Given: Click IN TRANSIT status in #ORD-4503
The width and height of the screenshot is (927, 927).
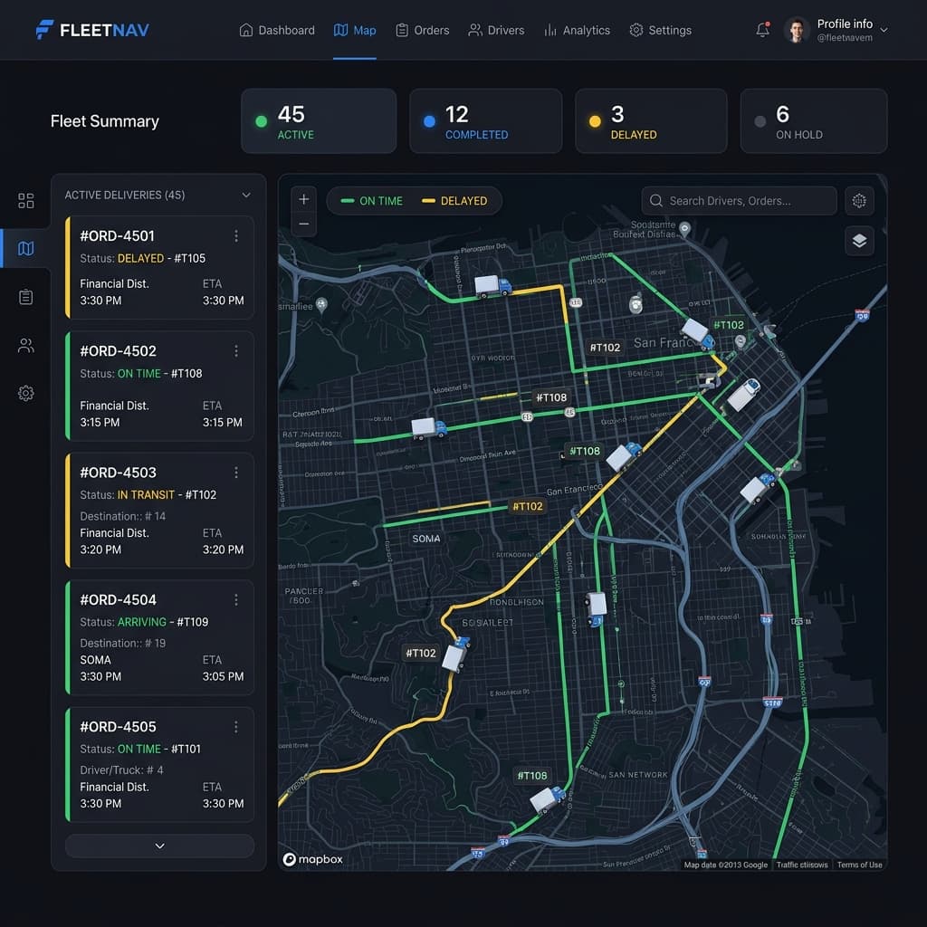Looking at the screenshot, I should 146,495.
